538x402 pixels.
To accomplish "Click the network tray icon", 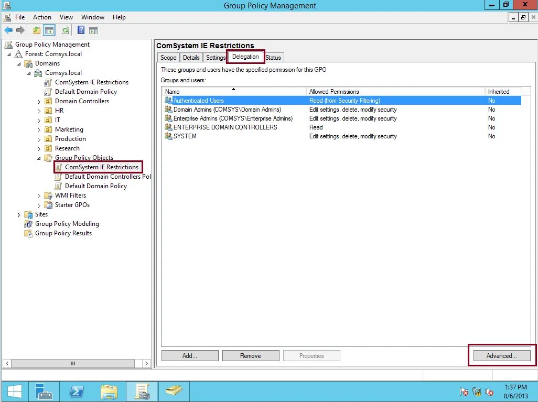I will point(477,392).
